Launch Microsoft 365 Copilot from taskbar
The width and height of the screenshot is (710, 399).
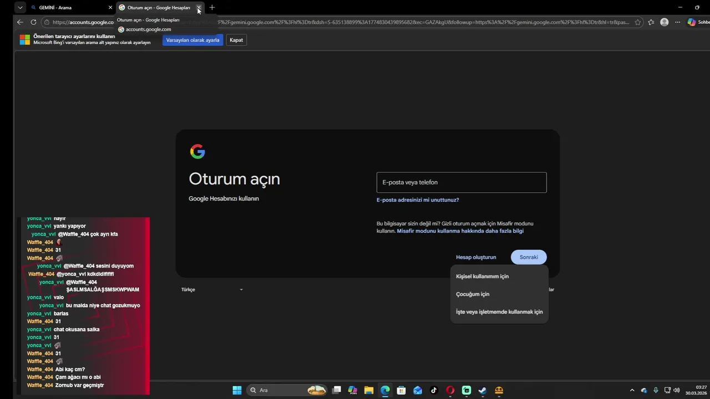point(352,390)
